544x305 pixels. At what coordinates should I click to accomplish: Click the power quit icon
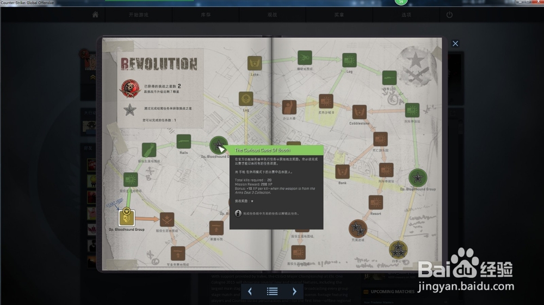click(x=449, y=15)
